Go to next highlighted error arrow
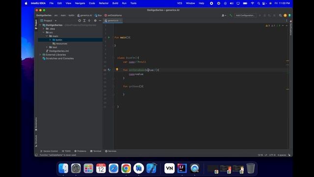This screenshot has height=177, width=314. 287,26
